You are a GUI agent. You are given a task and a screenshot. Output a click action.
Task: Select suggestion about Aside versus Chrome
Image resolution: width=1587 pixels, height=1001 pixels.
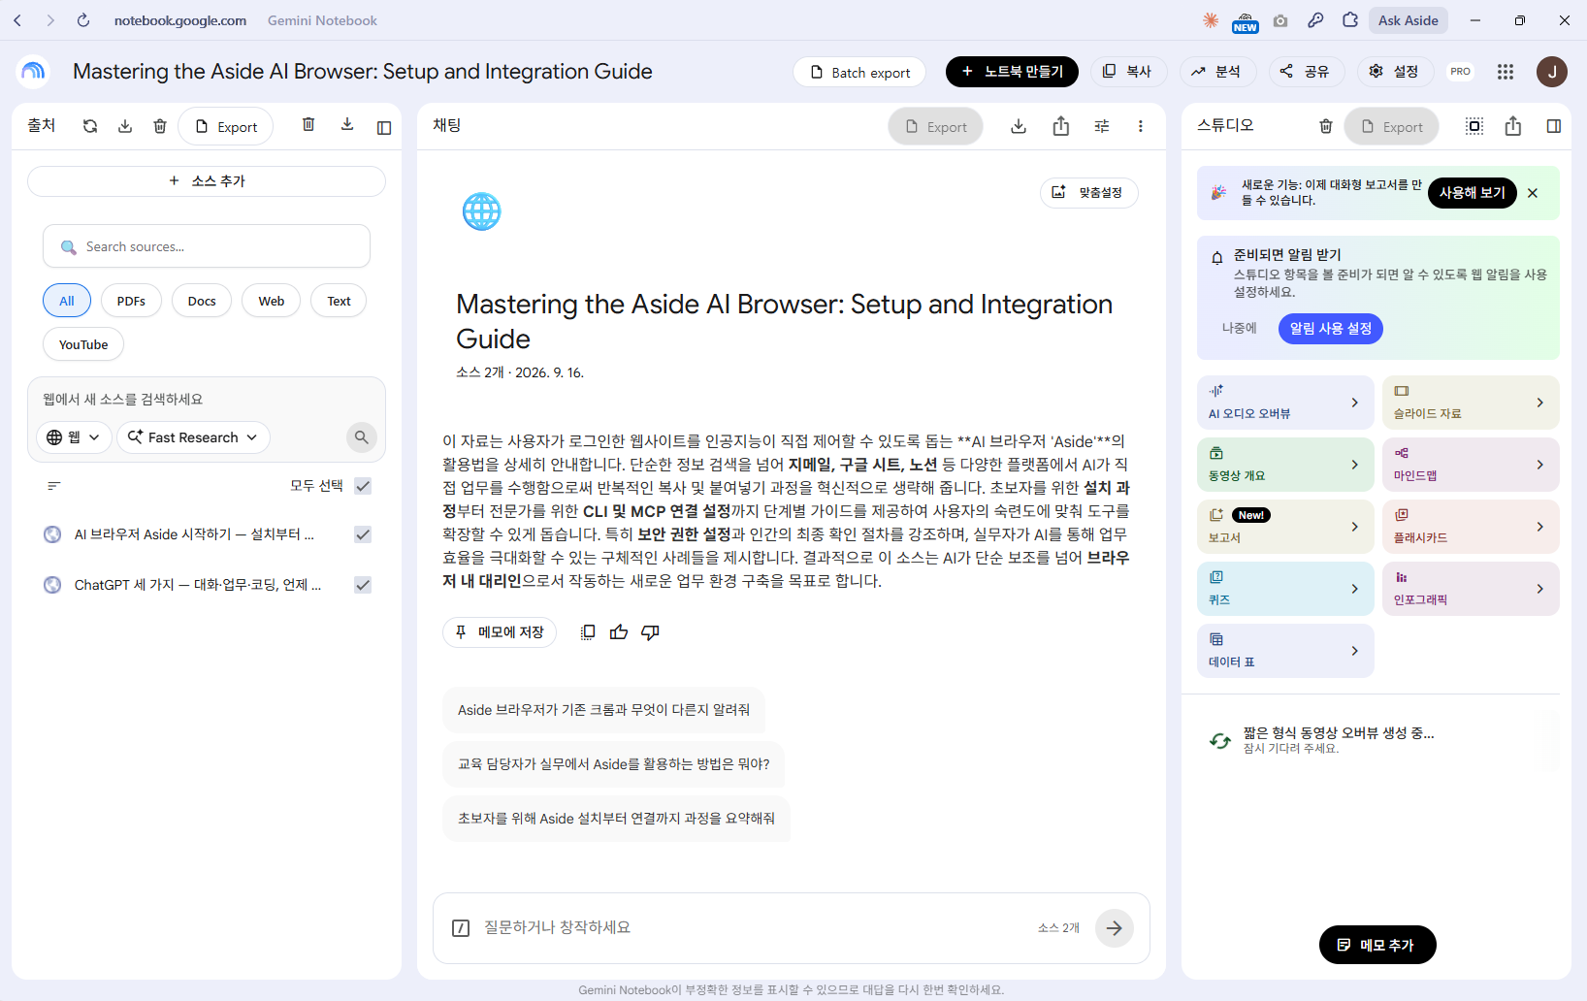click(603, 710)
